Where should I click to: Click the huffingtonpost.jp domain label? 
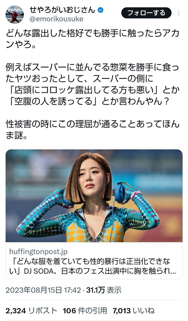pos(38,251)
